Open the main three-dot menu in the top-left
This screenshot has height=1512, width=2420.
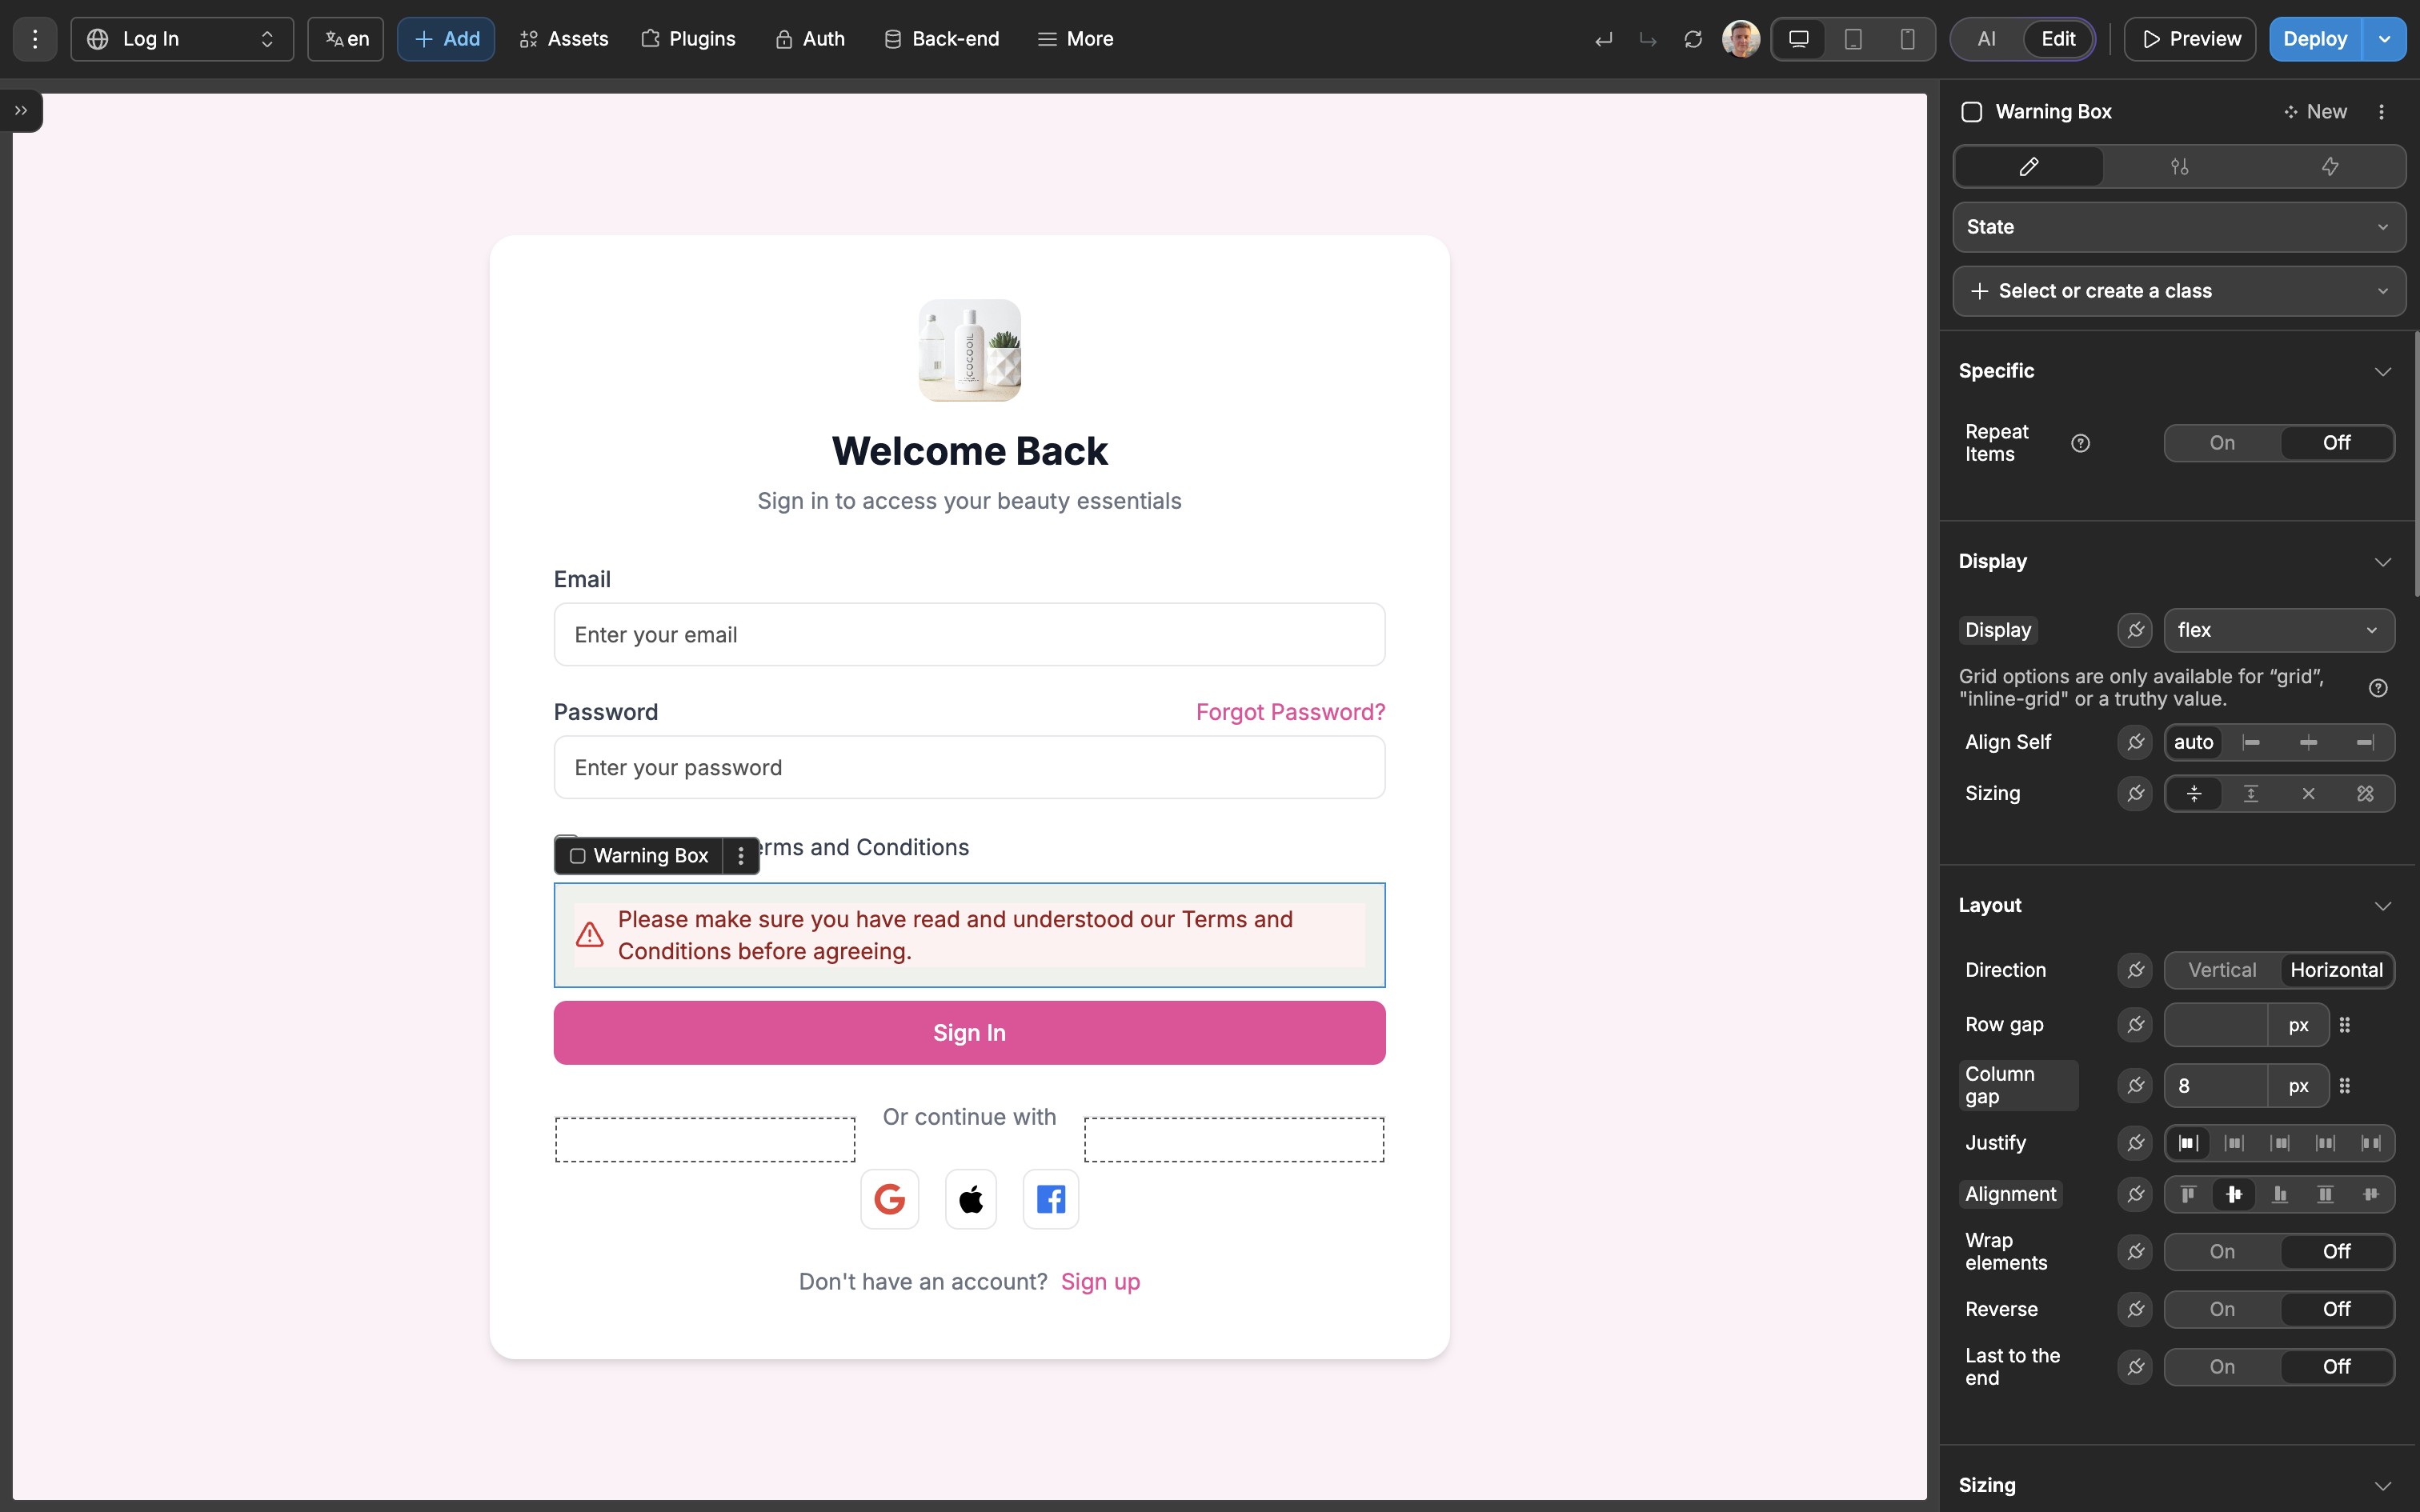click(x=35, y=39)
